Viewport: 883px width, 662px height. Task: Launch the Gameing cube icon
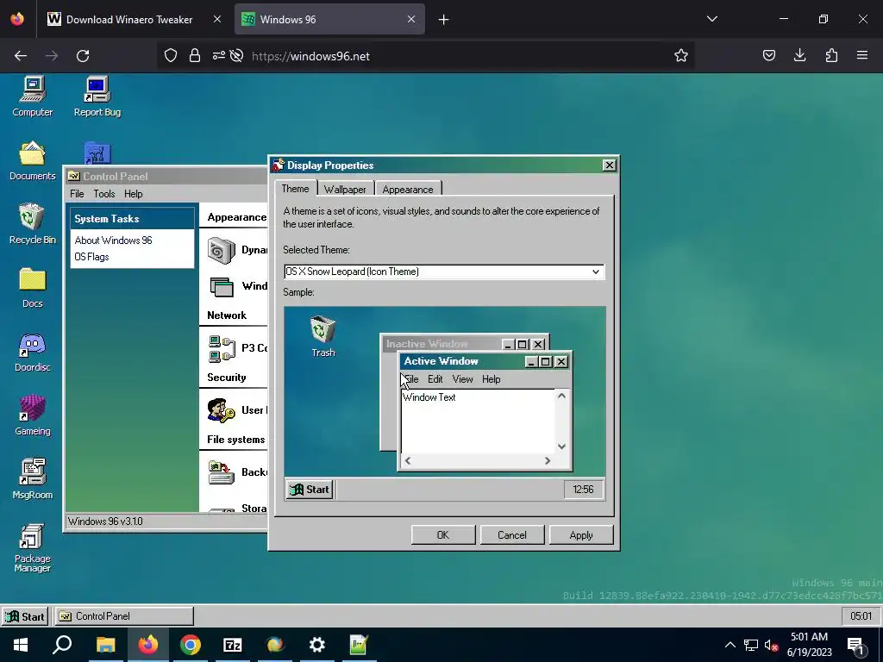point(32,415)
